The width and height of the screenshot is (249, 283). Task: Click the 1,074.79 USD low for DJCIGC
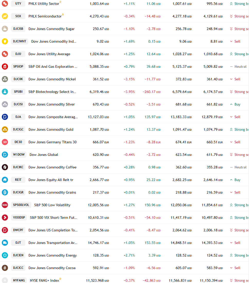(213, 130)
